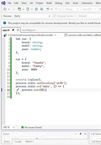This screenshot has height=145, width=101.
Task: Select the Autos bottom tab
Action: click(7, 141)
